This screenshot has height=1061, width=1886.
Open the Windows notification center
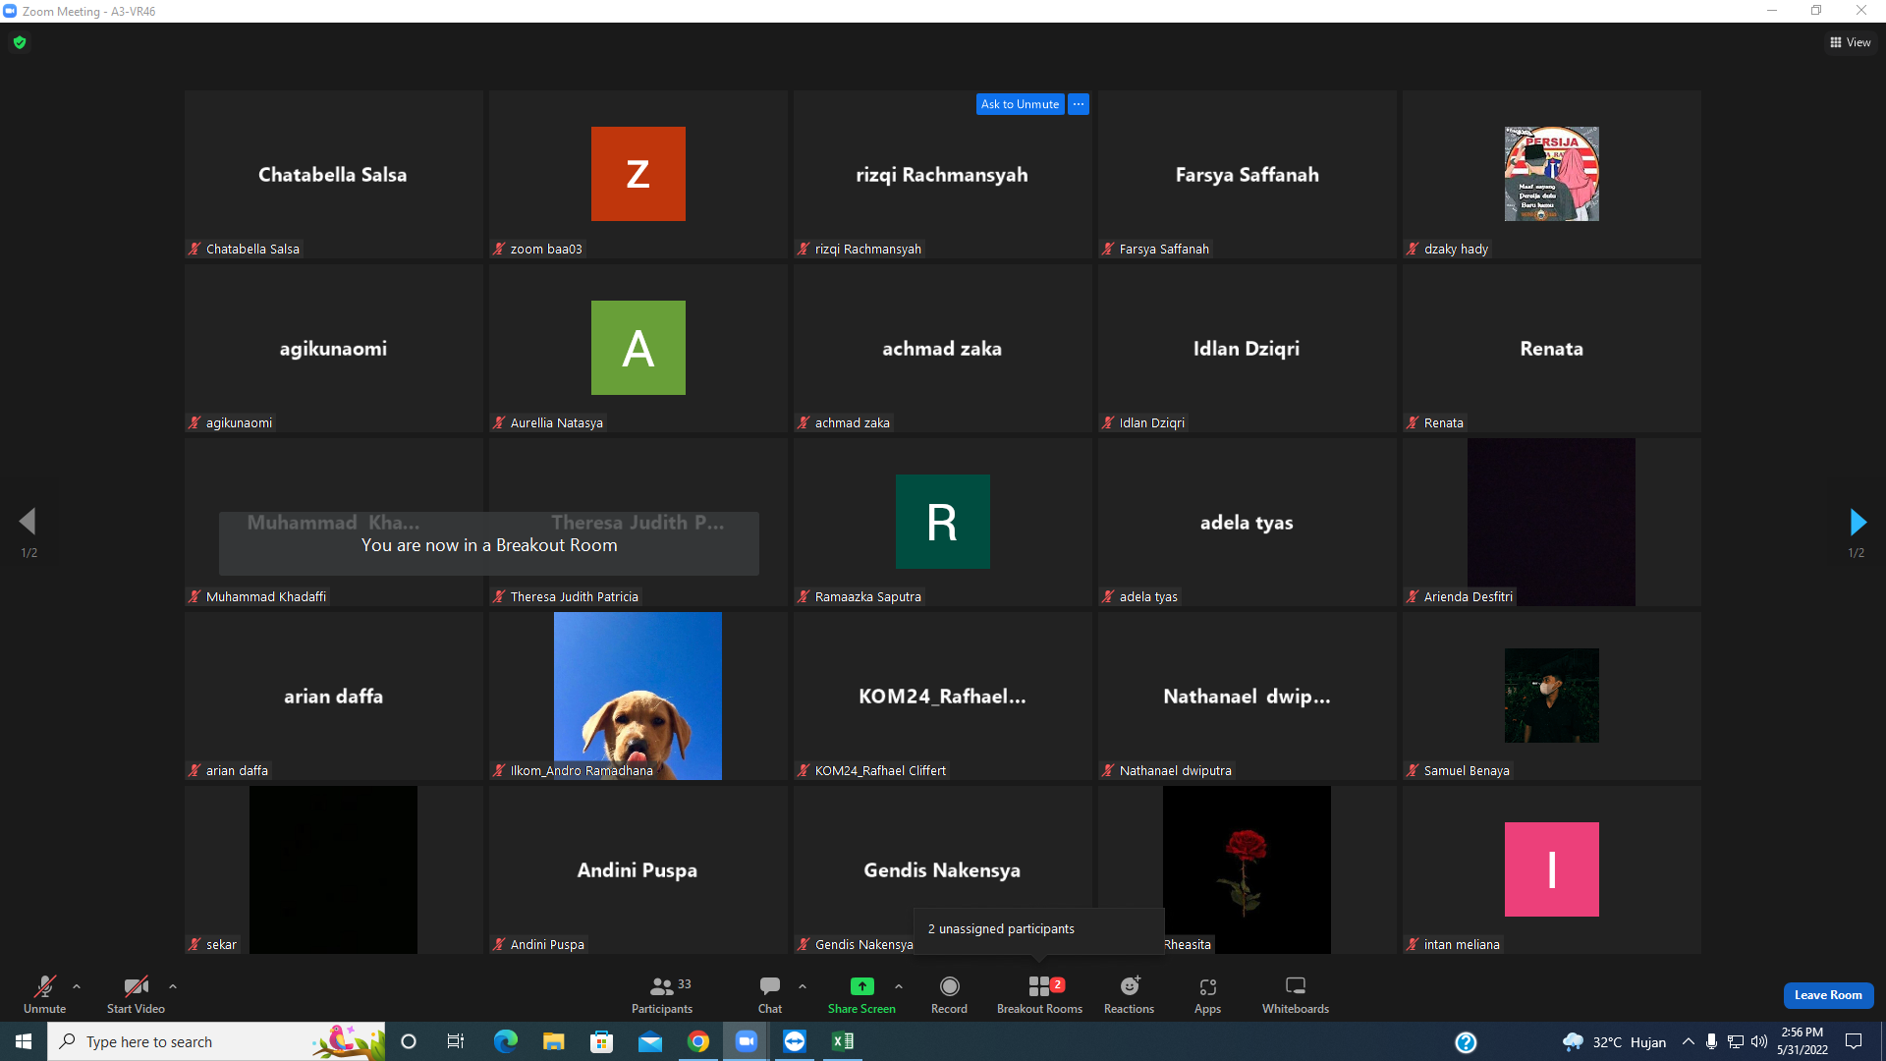1854,1041
